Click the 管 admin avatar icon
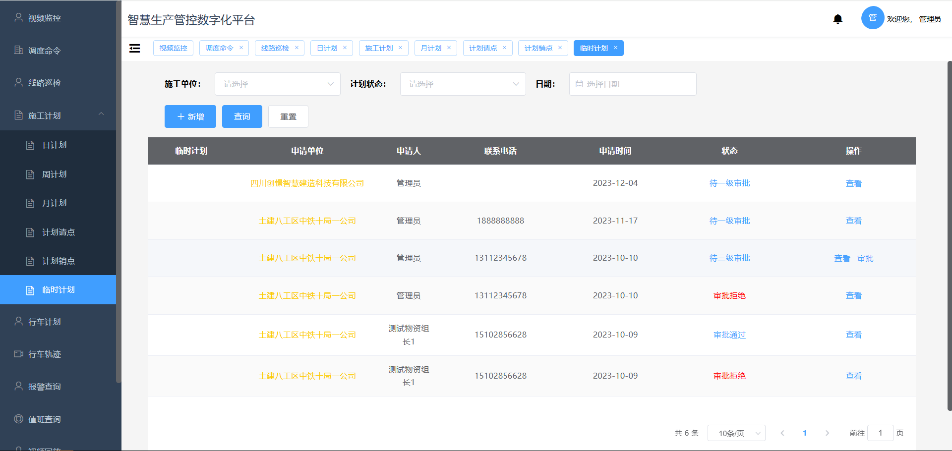Screen dimensions: 952x451 [873, 17]
